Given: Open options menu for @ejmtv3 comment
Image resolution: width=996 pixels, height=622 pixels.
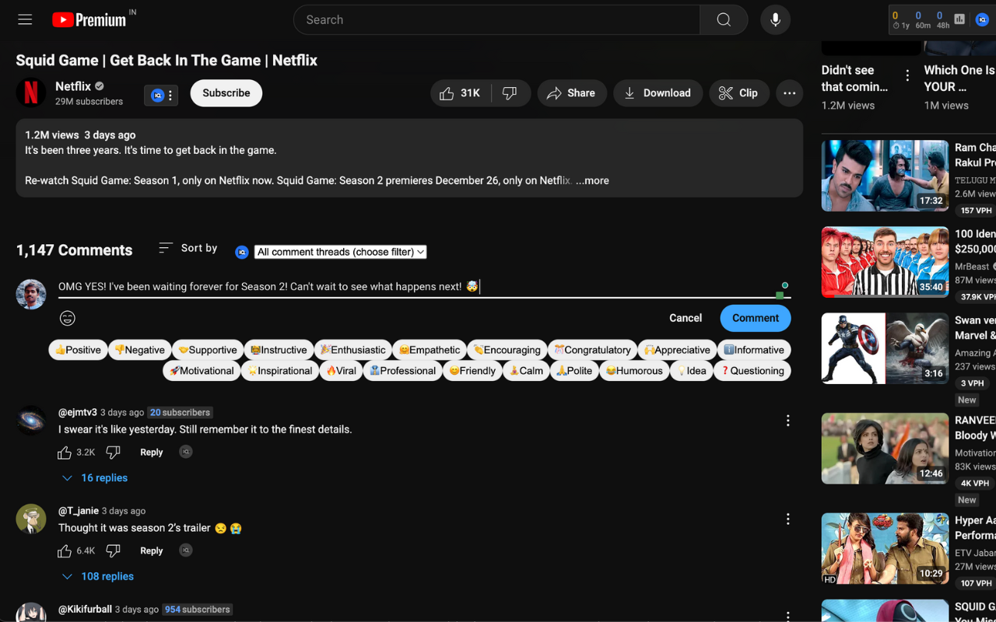Looking at the screenshot, I should tap(787, 421).
